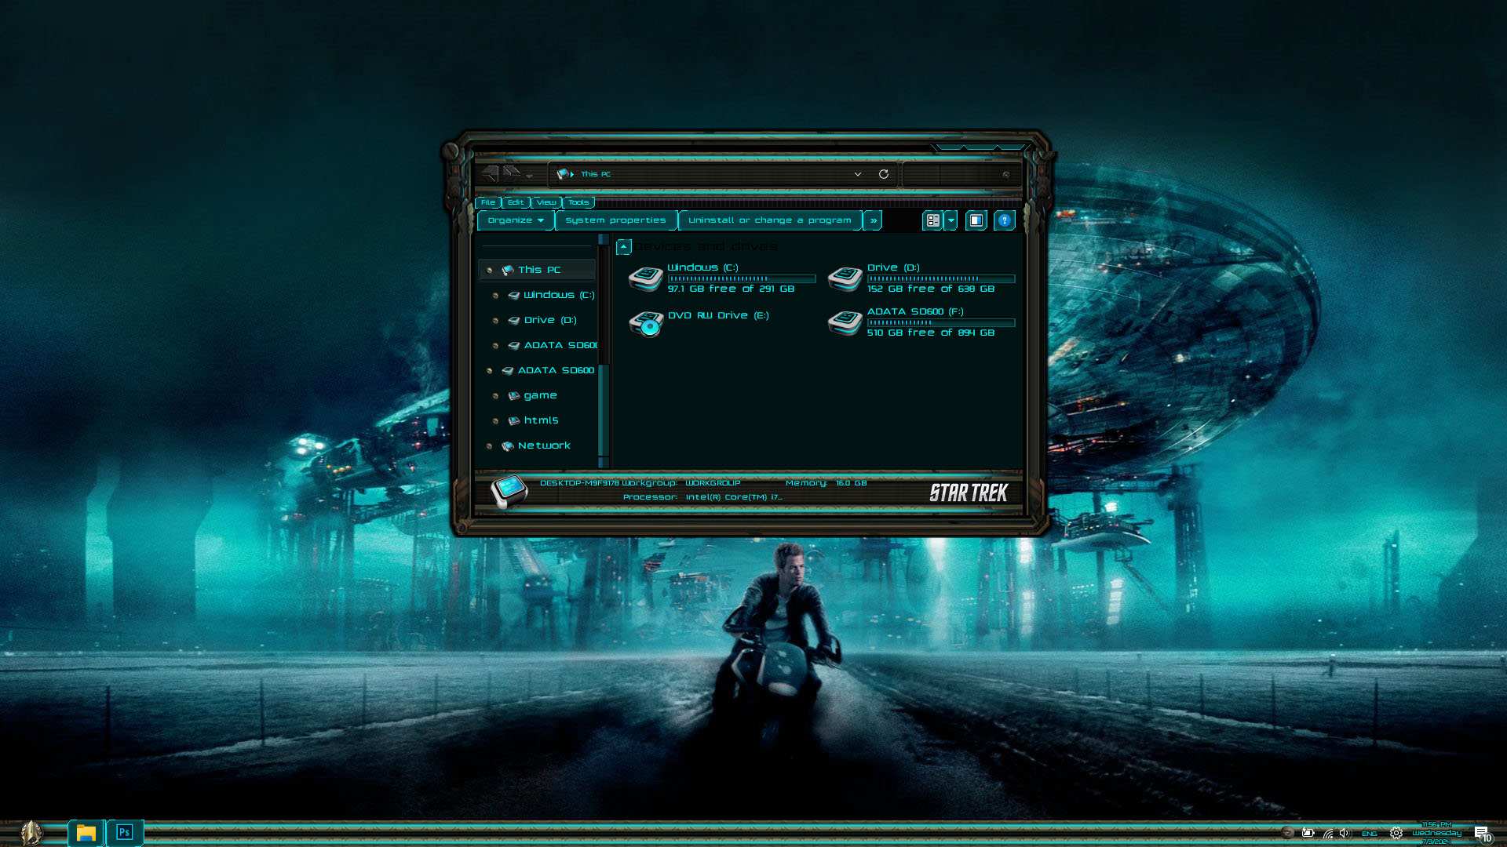The height and width of the screenshot is (847, 1507).
Task: Open the Help question mark button
Action: 1004,220
